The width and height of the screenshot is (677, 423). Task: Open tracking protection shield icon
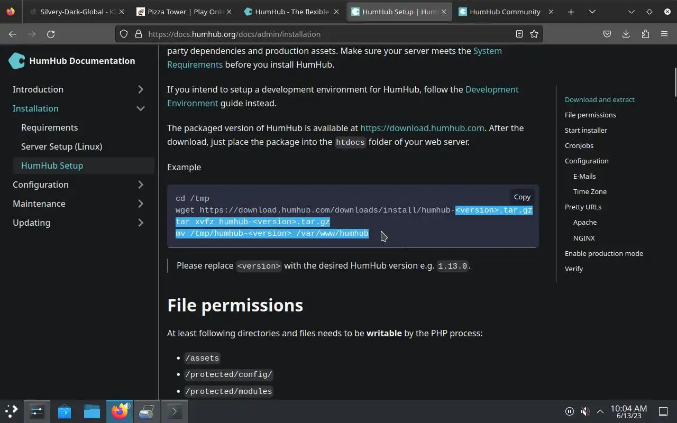(x=124, y=34)
